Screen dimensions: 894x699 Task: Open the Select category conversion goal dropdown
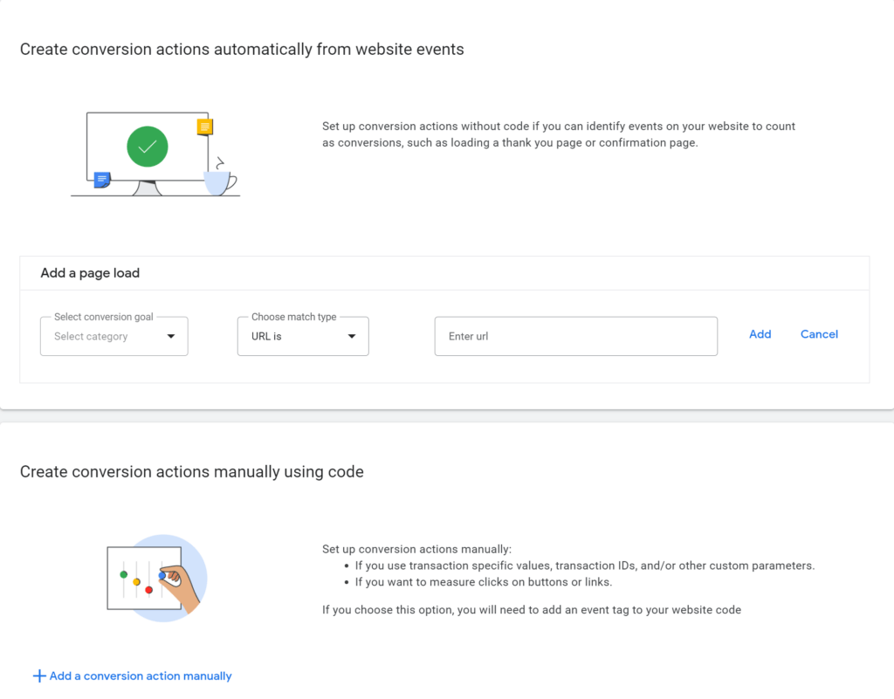tap(113, 336)
